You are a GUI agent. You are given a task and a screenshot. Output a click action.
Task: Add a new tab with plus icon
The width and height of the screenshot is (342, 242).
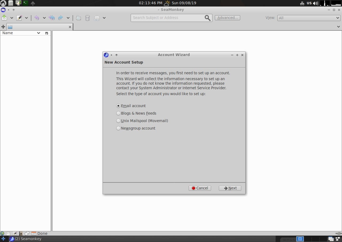coord(3,27)
